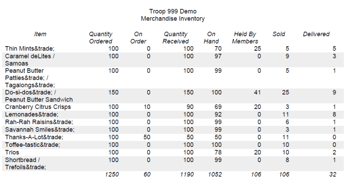Select the Quantity Ordered column header
This screenshot has width=344, height=193.
point(101,38)
